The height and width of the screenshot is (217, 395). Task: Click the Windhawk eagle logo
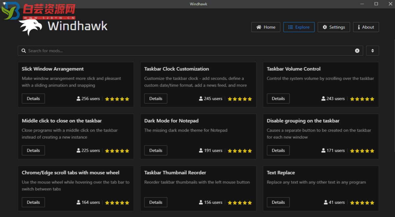[x=31, y=27]
